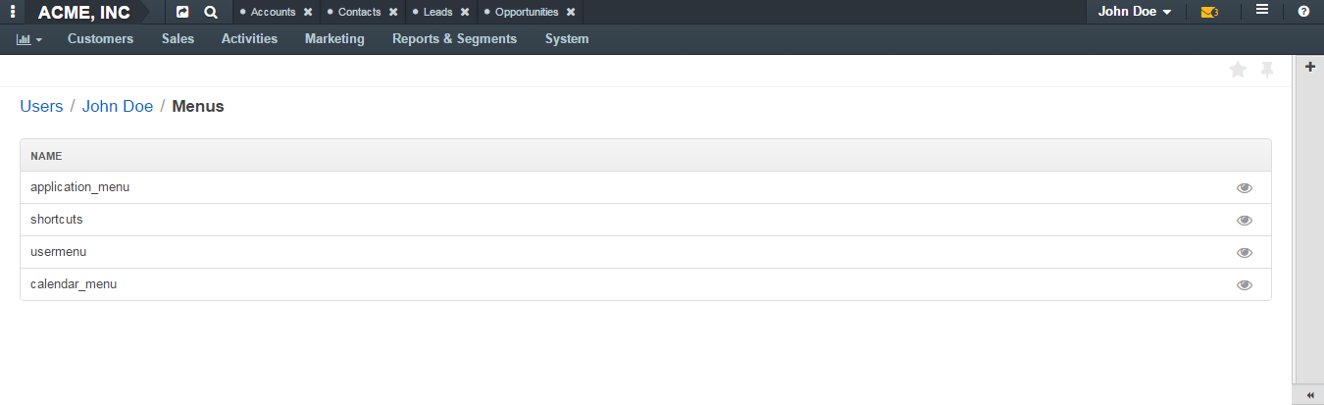Open the pinned Opportunities tab
This screenshot has width=1324, height=405.
pyautogui.click(x=527, y=13)
